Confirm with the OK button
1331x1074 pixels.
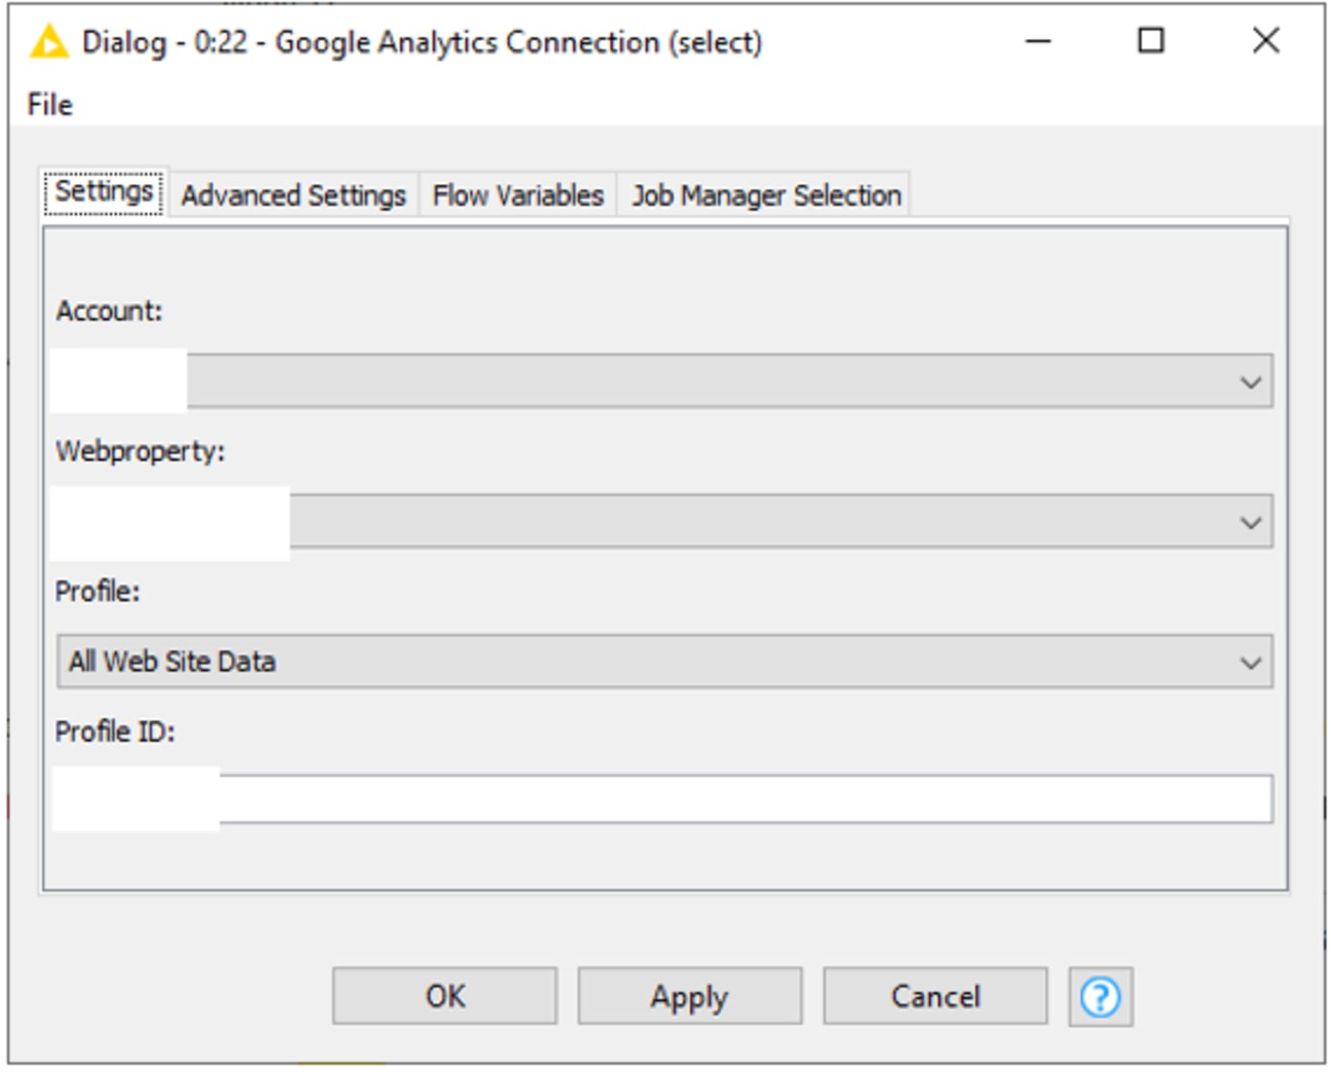[x=445, y=996]
